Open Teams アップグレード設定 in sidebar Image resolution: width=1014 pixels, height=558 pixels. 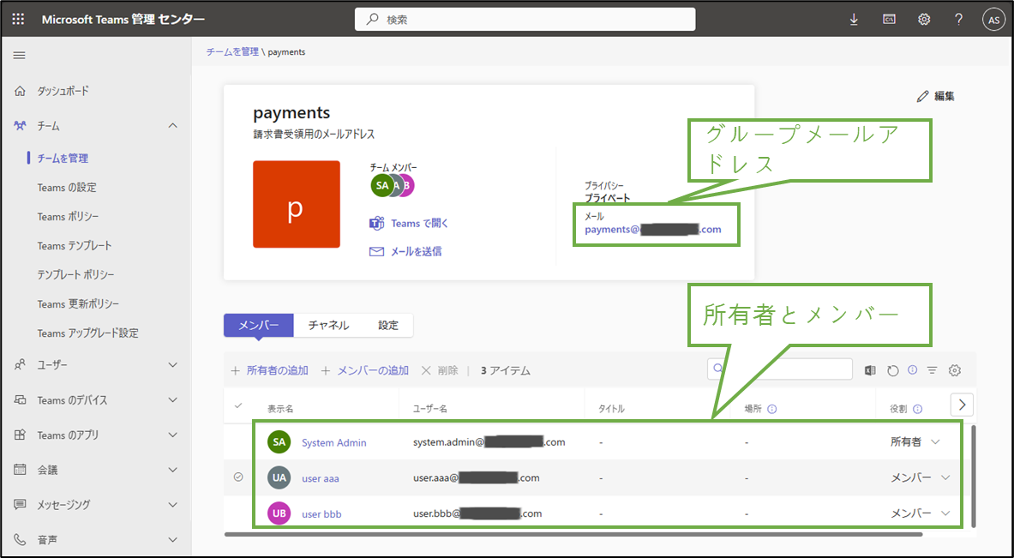pos(88,333)
